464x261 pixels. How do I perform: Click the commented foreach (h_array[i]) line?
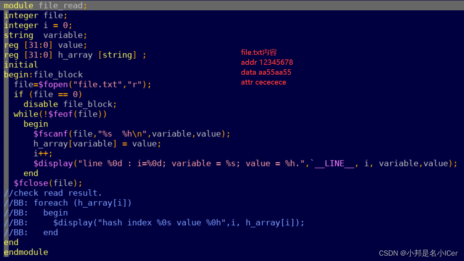69,203
